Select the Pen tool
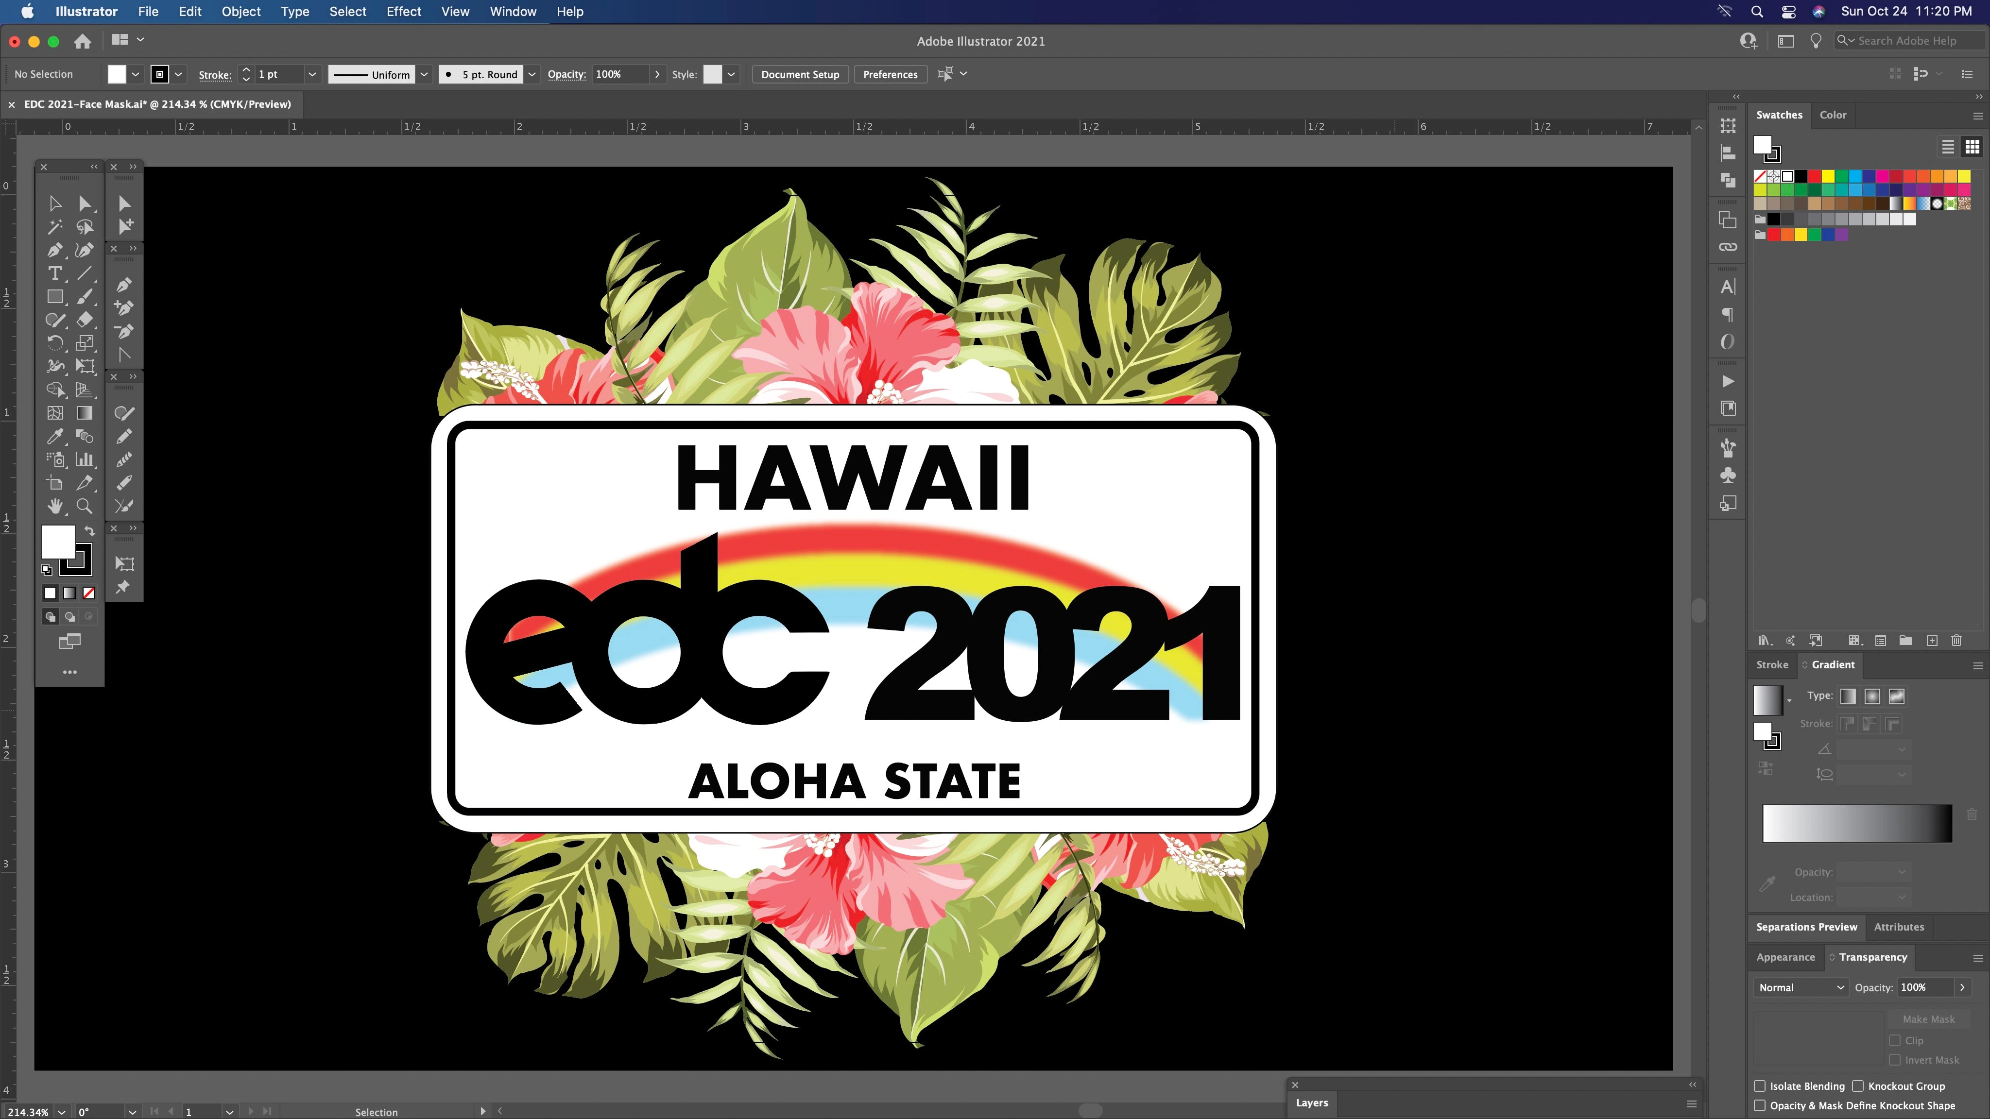1990x1119 pixels. pyautogui.click(x=55, y=250)
